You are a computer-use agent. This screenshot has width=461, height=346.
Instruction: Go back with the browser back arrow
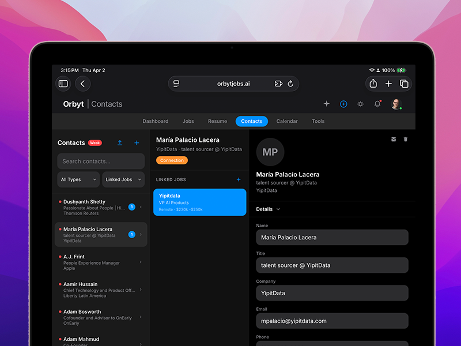82,84
